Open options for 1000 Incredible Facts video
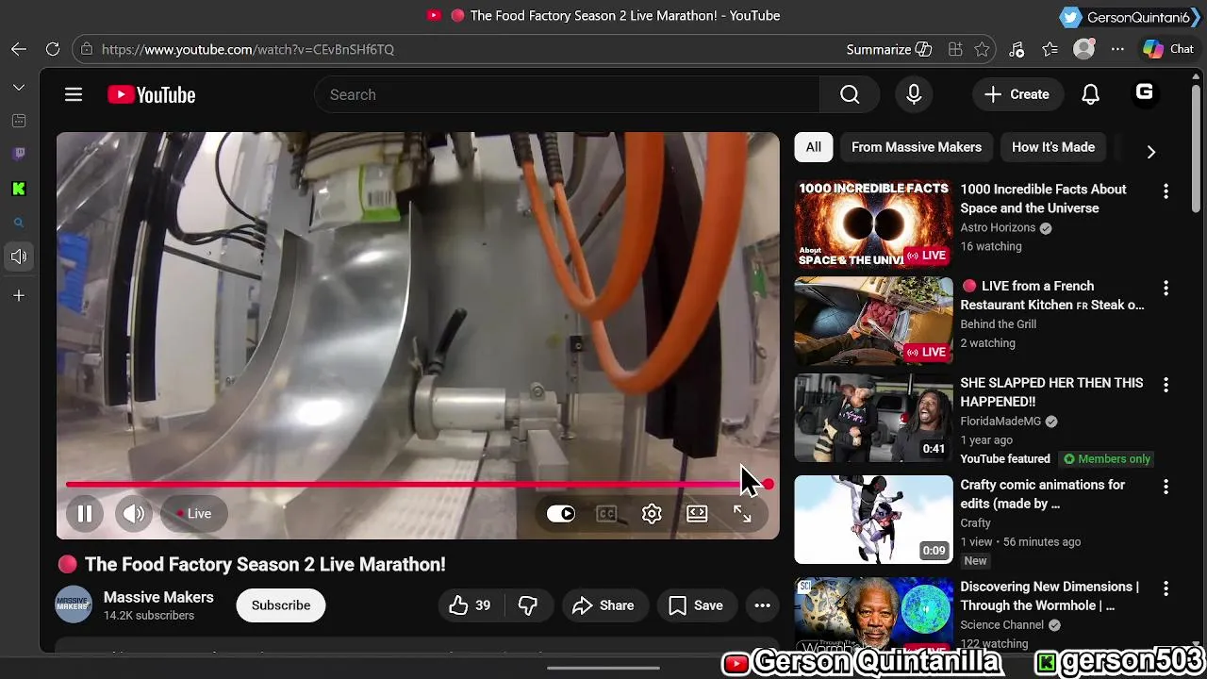This screenshot has width=1207, height=679. 1166,191
